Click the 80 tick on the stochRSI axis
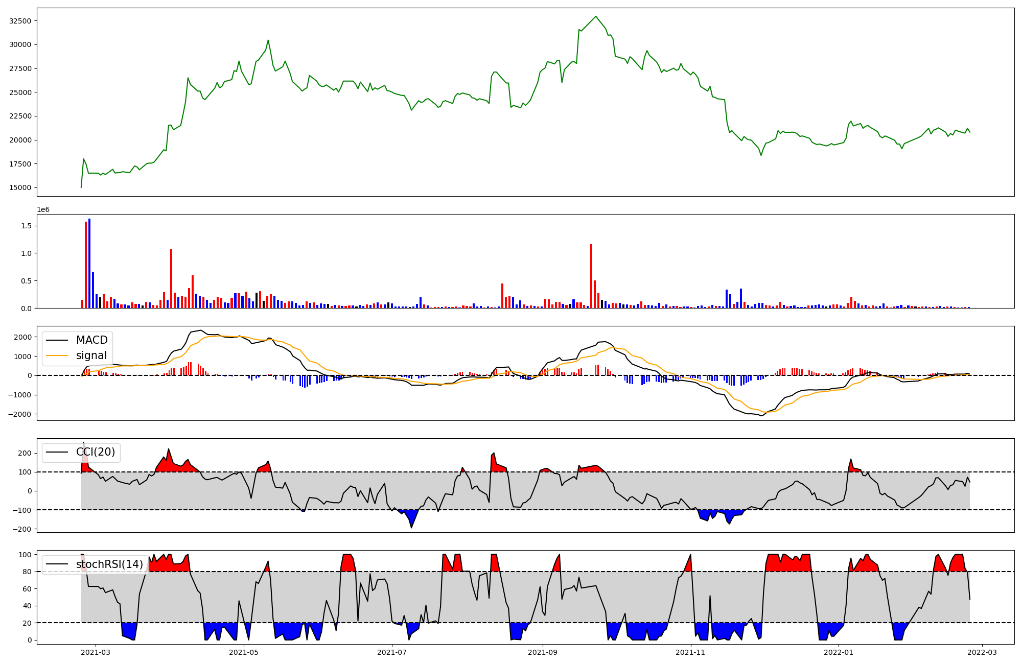The image size is (1022, 664). coord(27,572)
